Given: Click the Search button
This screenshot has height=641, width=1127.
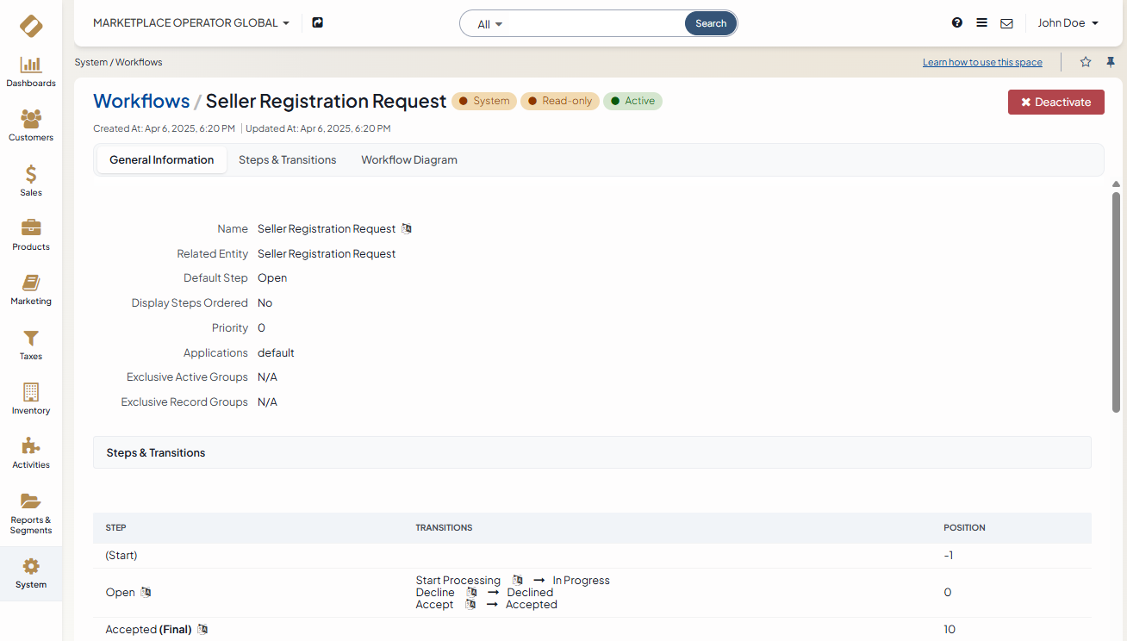Looking at the screenshot, I should (711, 23).
